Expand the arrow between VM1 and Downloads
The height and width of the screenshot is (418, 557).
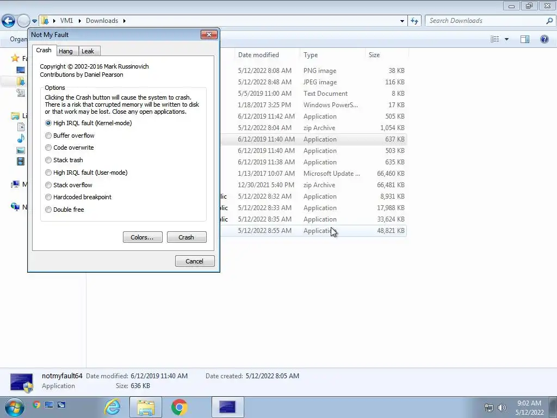pyautogui.click(x=79, y=21)
